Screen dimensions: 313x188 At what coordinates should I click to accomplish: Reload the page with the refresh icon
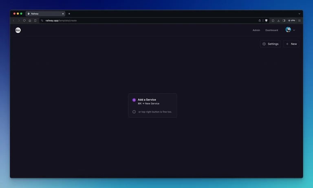pos(24,20)
